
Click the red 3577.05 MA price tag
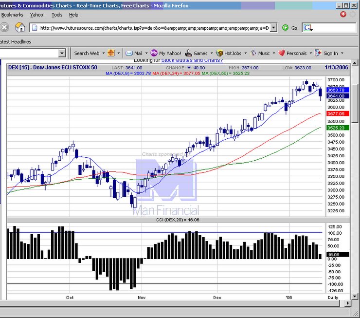(x=338, y=113)
